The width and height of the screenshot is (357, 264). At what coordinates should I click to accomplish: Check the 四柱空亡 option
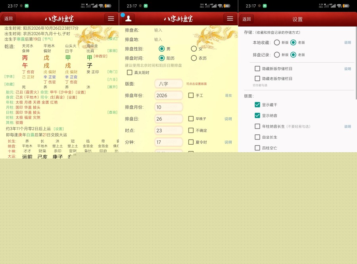(x=257, y=148)
